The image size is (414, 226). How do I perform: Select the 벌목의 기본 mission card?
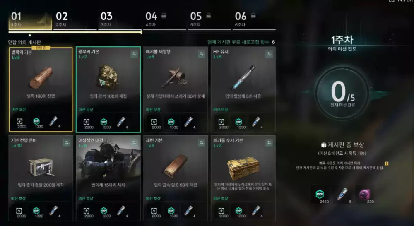tap(41, 89)
